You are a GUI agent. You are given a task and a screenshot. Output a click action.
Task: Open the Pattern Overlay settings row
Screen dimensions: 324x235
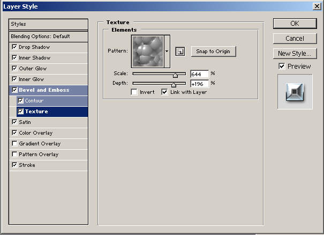pos(49,155)
